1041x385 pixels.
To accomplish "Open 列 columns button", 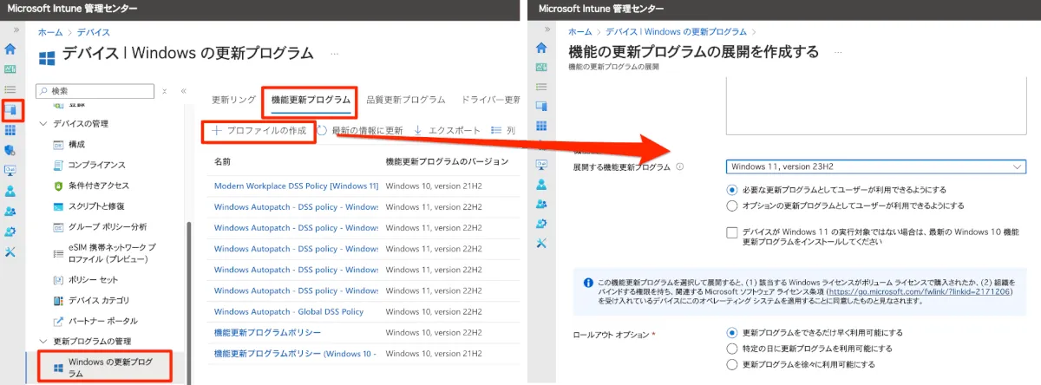I will pyautogui.click(x=503, y=130).
